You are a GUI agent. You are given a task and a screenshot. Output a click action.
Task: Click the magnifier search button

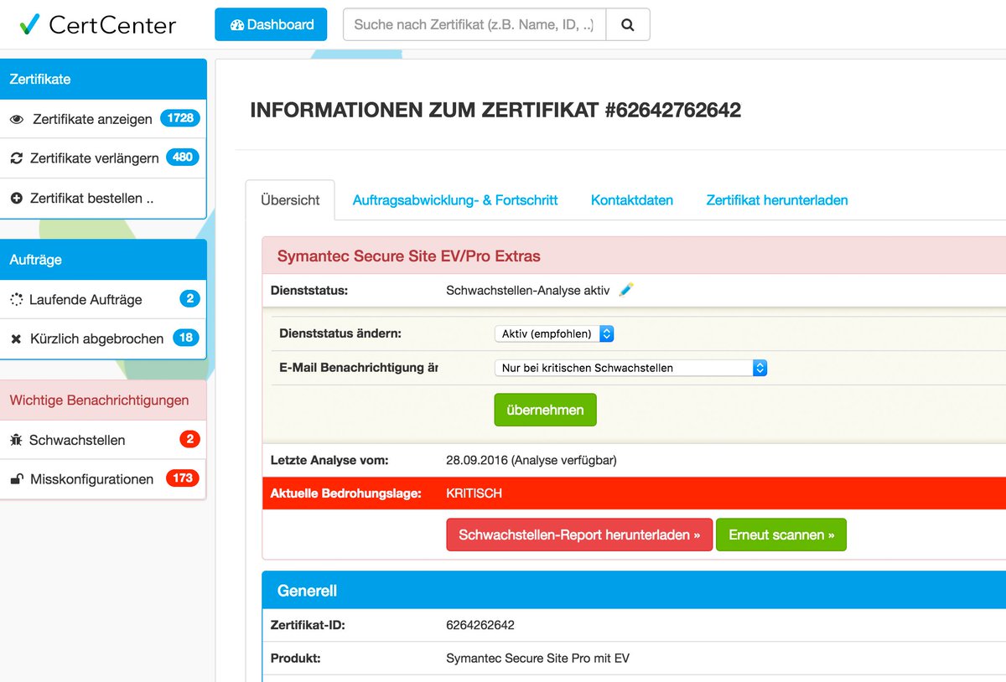click(627, 25)
